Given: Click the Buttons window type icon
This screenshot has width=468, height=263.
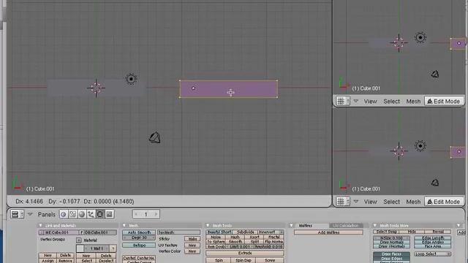Looking at the screenshot, I should [x=17, y=214].
